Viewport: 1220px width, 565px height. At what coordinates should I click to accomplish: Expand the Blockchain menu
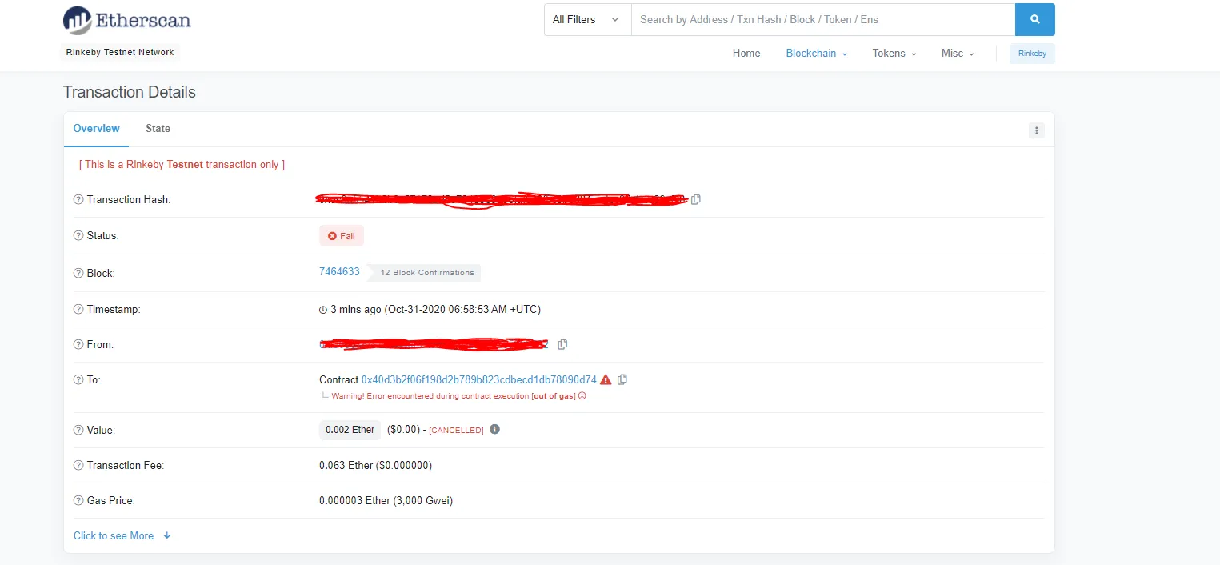pyautogui.click(x=817, y=54)
